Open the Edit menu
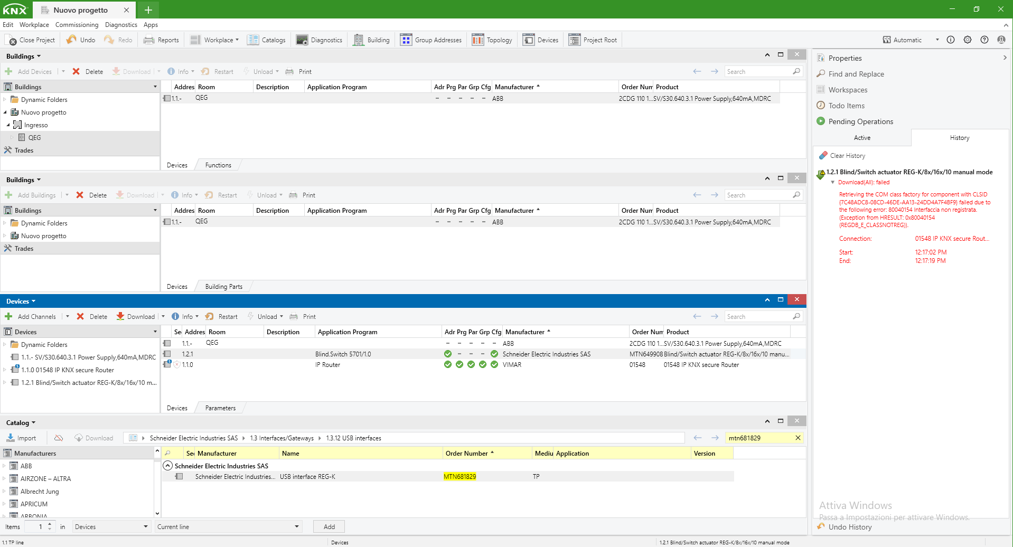 (8, 25)
